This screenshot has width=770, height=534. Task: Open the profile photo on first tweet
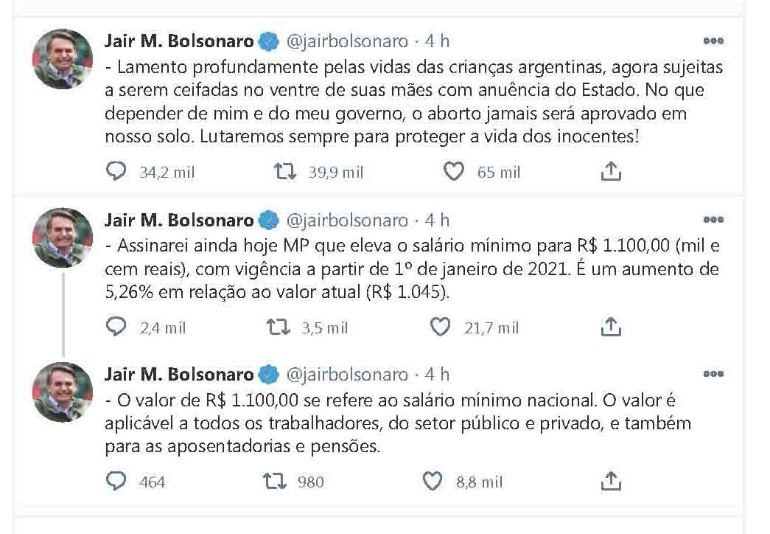tap(63, 59)
